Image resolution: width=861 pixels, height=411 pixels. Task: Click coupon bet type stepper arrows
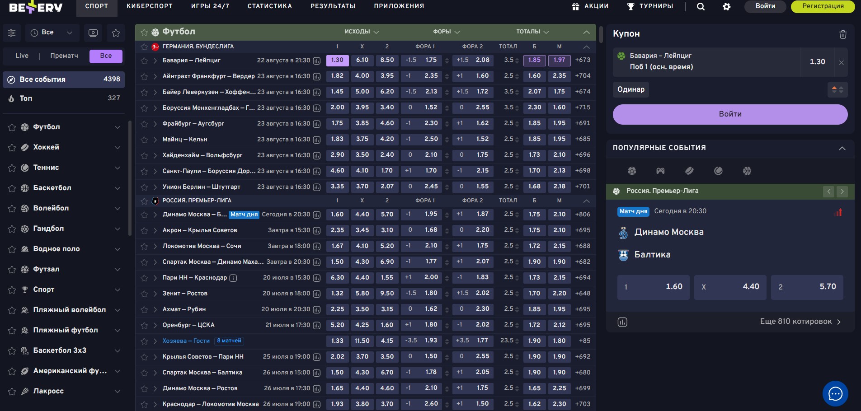(837, 89)
